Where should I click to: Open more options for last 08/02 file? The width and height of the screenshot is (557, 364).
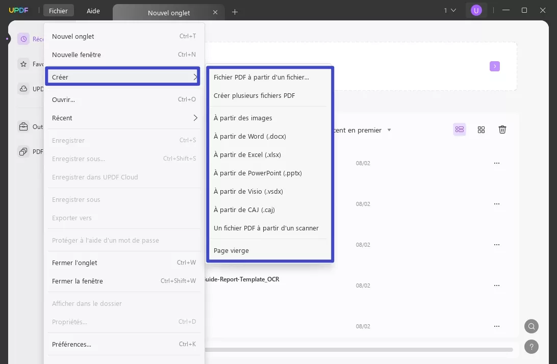[x=497, y=326]
